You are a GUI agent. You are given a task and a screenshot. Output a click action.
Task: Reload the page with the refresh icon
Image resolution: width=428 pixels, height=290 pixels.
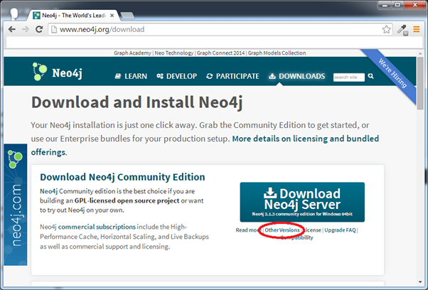click(x=39, y=29)
